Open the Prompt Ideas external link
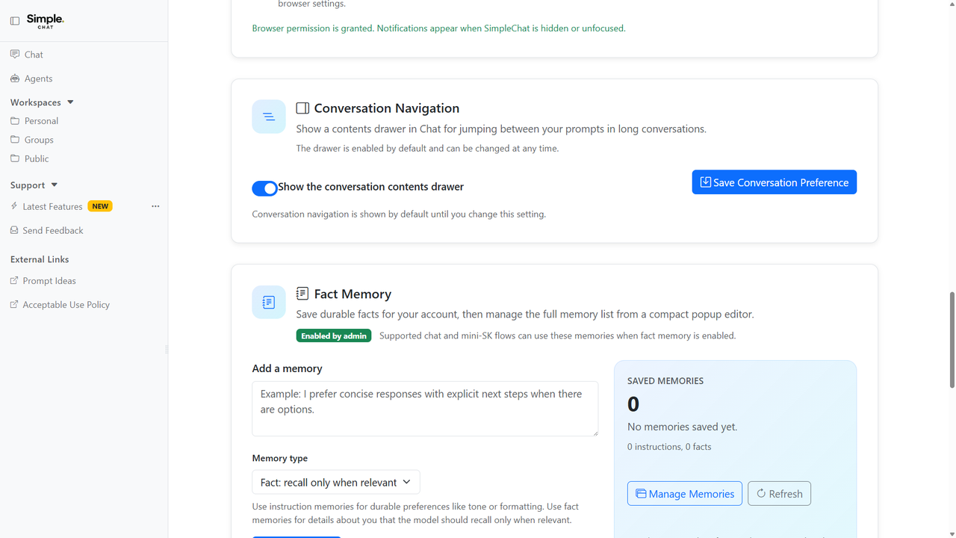Screen dimensions: 956x538 (43, 281)
